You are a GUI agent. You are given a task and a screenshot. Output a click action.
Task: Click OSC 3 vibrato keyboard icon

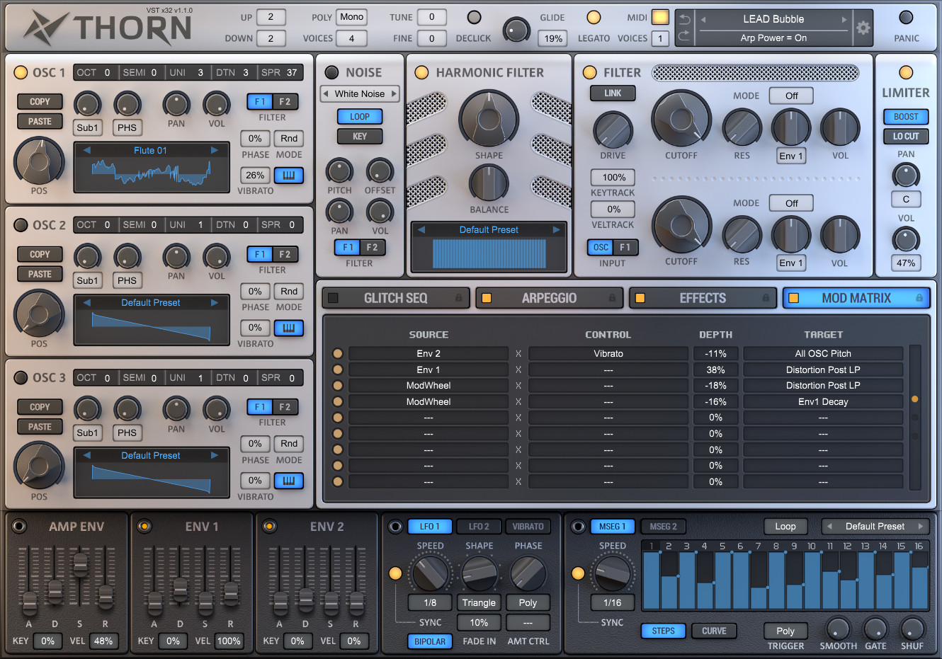coord(289,481)
